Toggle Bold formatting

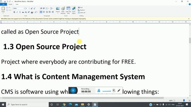[x=14, y=12]
